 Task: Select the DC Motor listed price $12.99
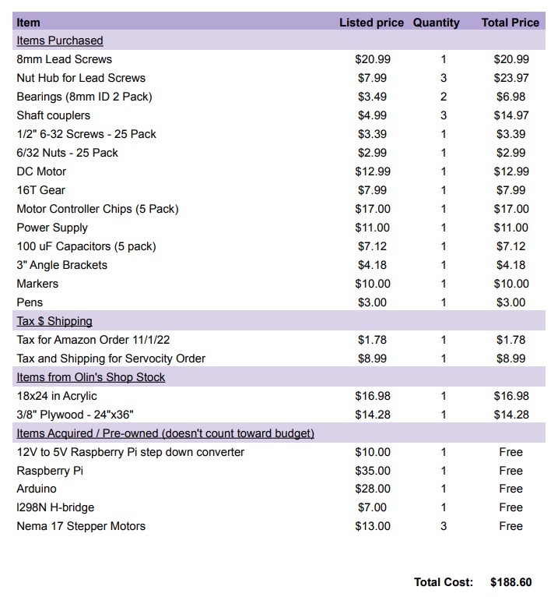point(373,171)
